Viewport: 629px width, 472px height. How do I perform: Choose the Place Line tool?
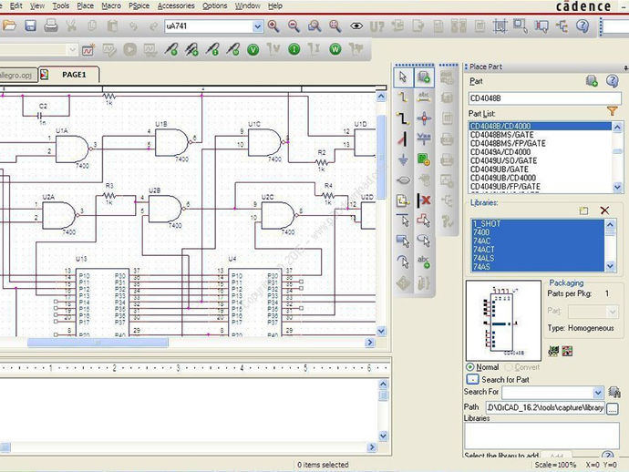click(x=403, y=221)
